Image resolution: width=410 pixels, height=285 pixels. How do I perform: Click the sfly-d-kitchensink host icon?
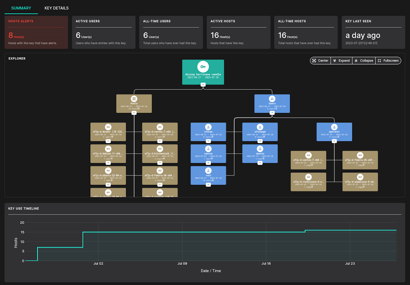click(x=160, y=148)
